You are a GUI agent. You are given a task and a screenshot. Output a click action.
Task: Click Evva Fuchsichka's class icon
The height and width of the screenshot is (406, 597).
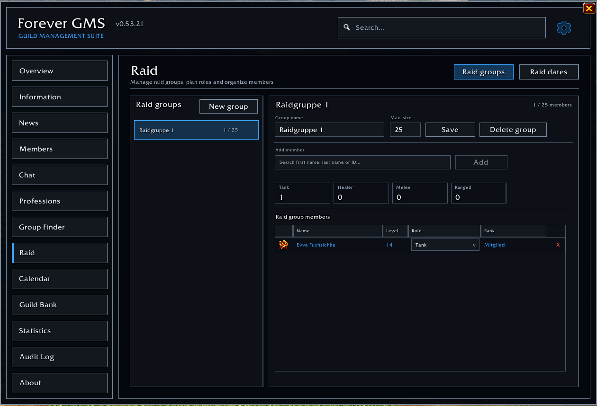(x=283, y=245)
